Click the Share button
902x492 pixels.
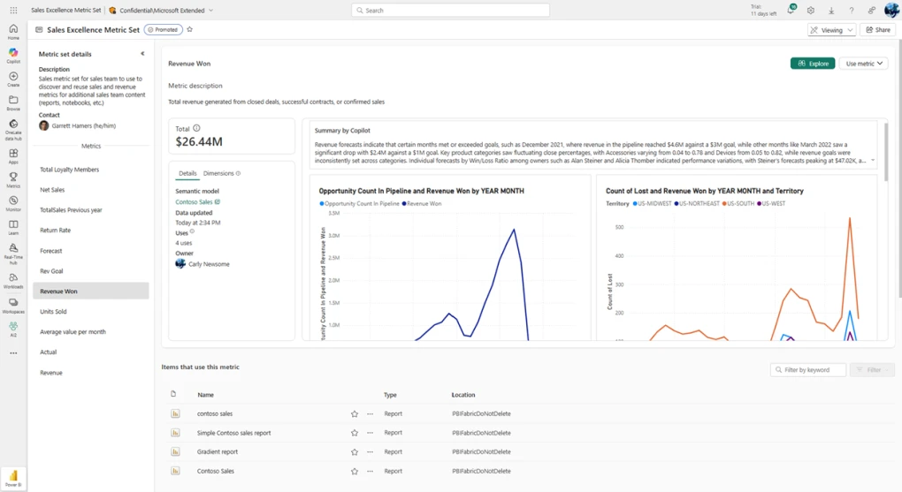click(x=878, y=30)
